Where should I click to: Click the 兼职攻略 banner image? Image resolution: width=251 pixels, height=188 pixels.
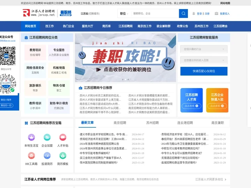(125, 57)
